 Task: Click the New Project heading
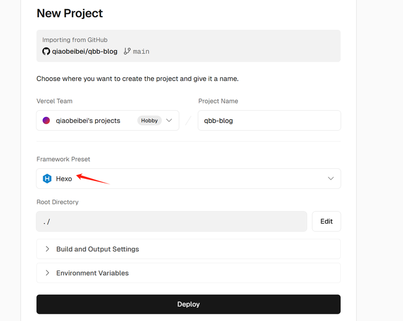70,13
